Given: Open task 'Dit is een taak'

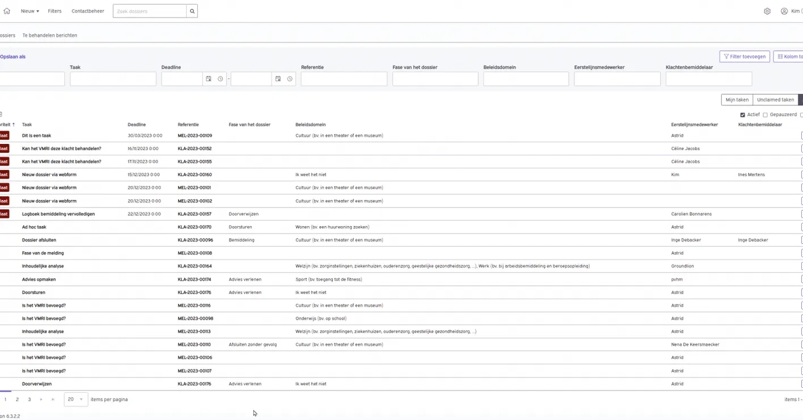Looking at the screenshot, I should [x=37, y=135].
